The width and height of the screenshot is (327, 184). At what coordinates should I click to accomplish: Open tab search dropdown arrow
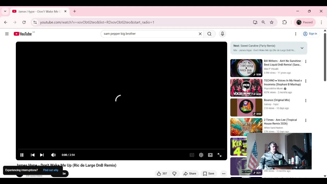tap(5, 11)
